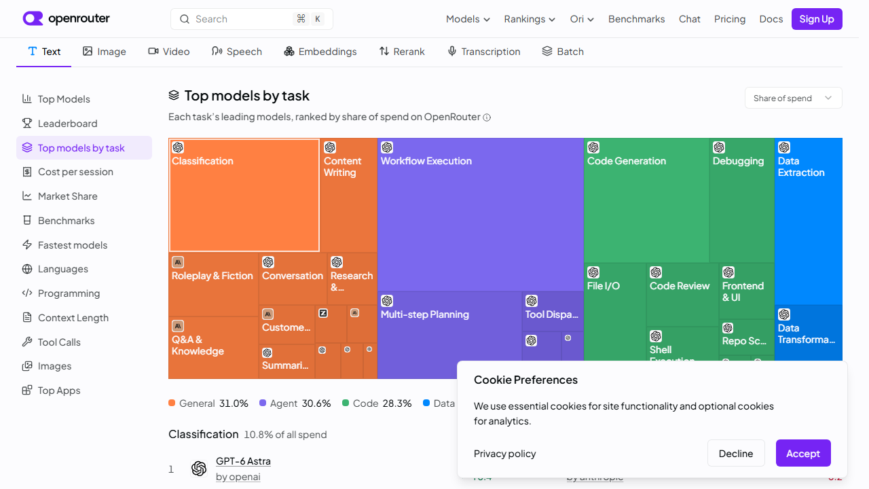Click the Tool Calls wrench icon

[x=27, y=342]
